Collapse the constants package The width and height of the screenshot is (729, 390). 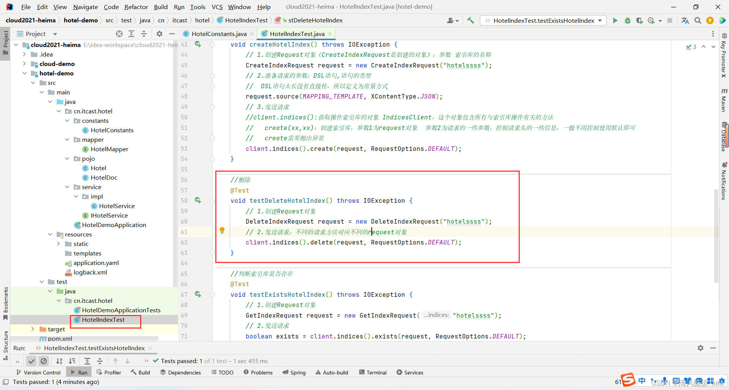click(x=67, y=121)
